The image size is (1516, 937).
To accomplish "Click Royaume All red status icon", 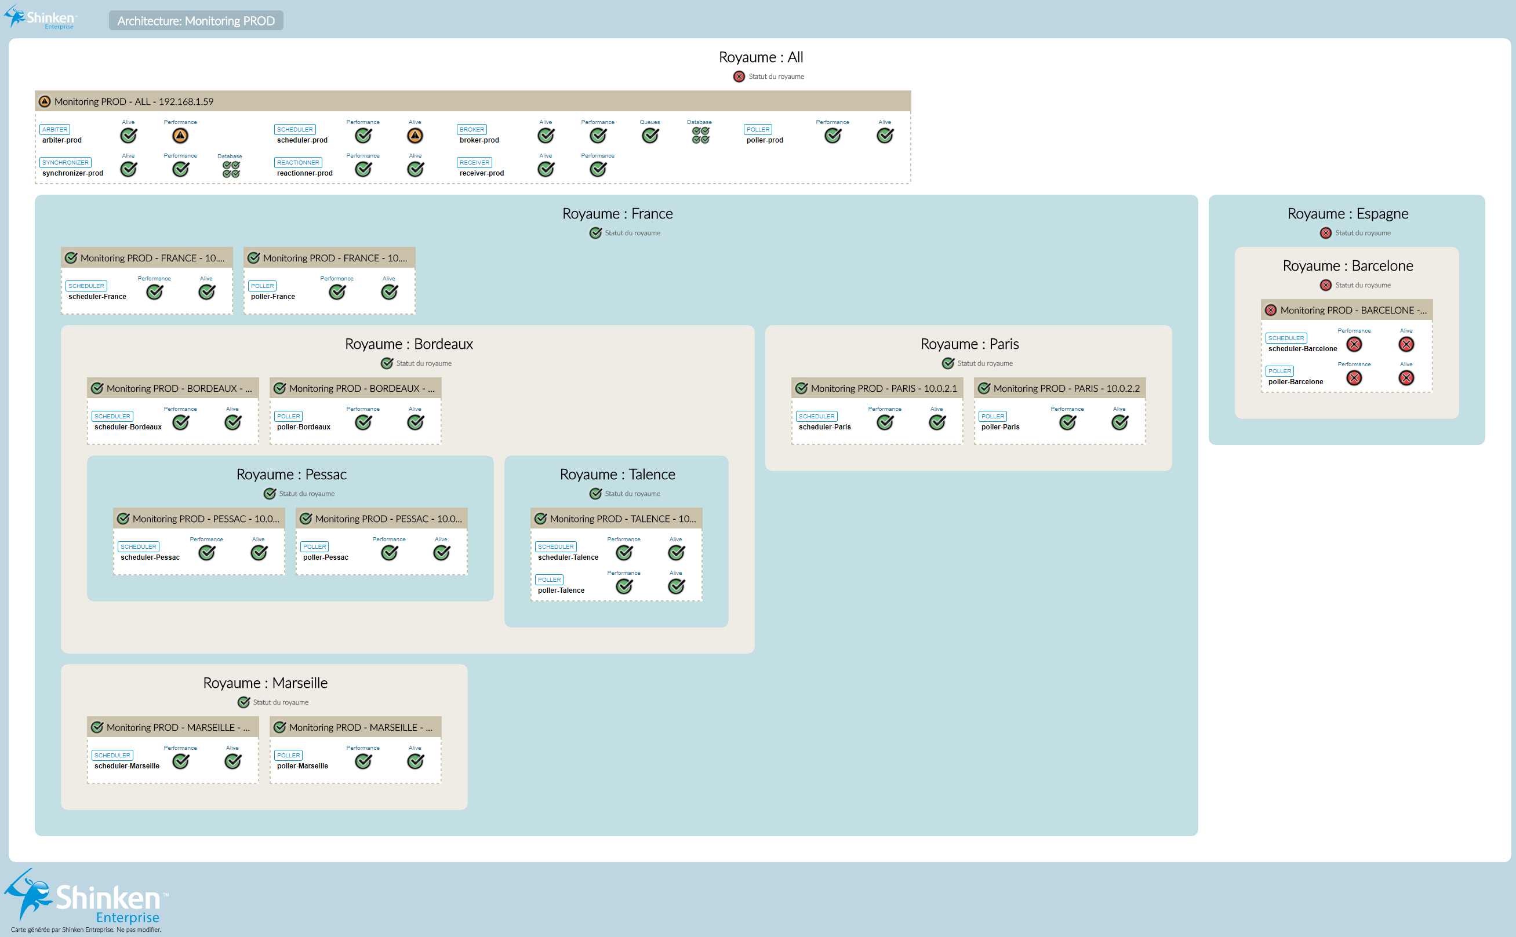I will coord(739,76).
